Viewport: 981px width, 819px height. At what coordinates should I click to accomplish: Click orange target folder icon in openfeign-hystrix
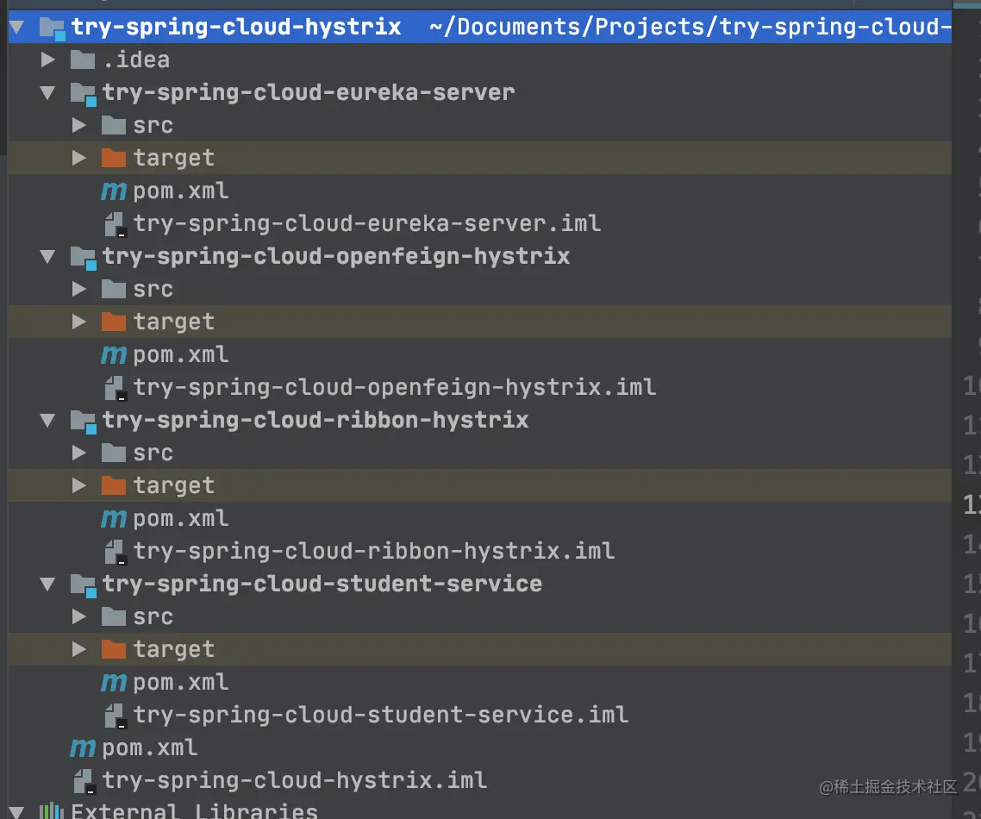(x=114, y=322)
